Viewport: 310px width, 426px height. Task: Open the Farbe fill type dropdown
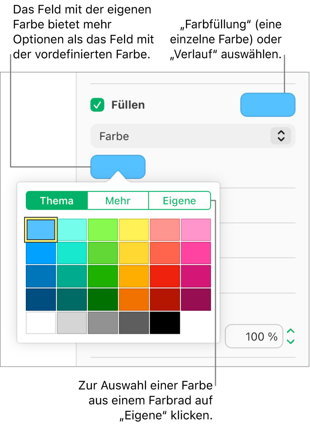pyautogui.click(x=193, y=136)
